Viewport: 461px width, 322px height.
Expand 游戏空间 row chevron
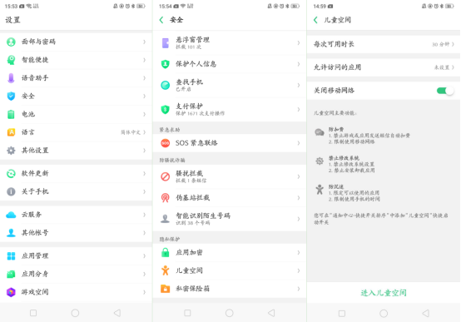(x=144, y=292)
